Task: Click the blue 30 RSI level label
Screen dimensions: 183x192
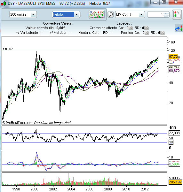Action: tap(171, 142)
